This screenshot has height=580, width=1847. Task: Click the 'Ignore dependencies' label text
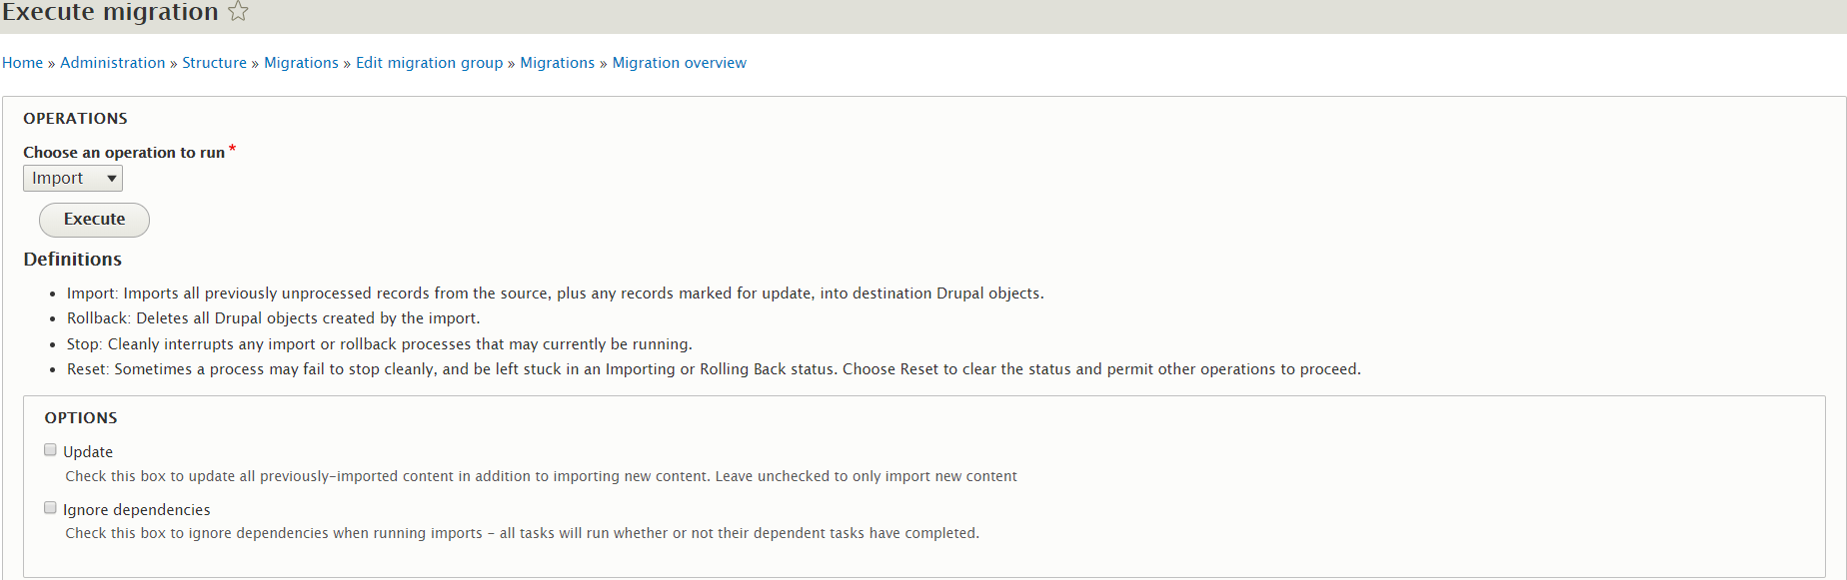click(136, 510)
